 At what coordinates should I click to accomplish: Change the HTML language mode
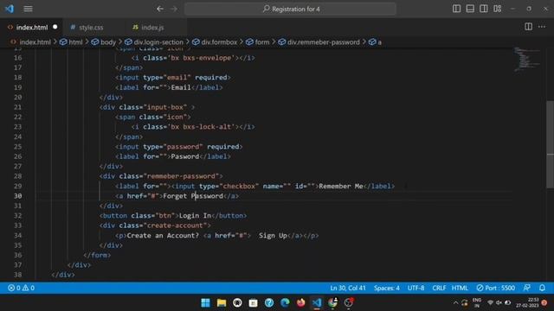click(460, 288)
